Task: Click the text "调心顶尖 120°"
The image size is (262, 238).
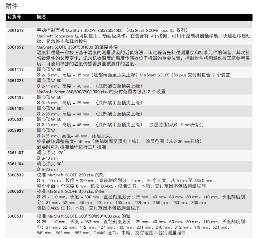Action: click(51, 153)
